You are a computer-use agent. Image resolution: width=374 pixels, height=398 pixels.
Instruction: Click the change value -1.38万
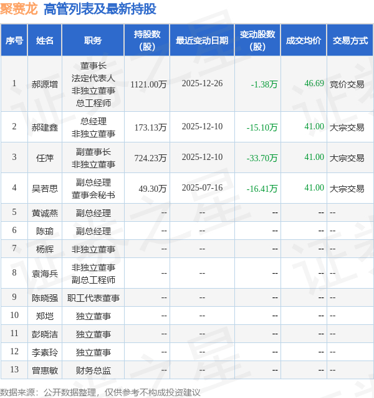264,84
